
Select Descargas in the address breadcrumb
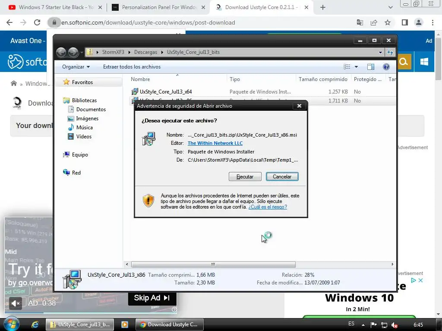[145, 52]
